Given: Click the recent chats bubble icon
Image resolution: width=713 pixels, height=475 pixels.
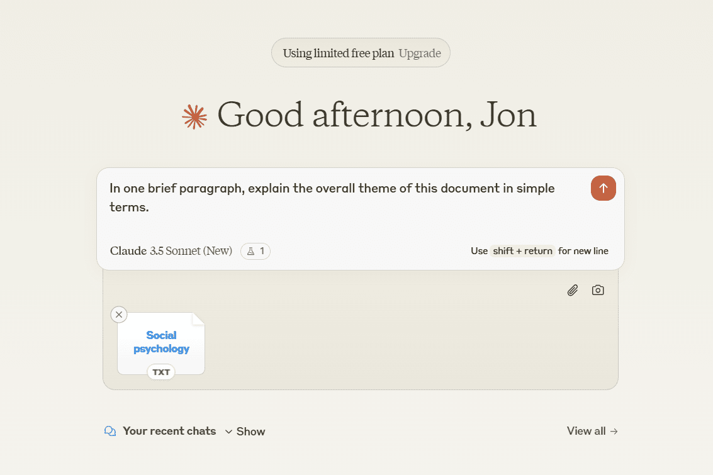Looking at the screenshot, I should (x=110, y=431).
